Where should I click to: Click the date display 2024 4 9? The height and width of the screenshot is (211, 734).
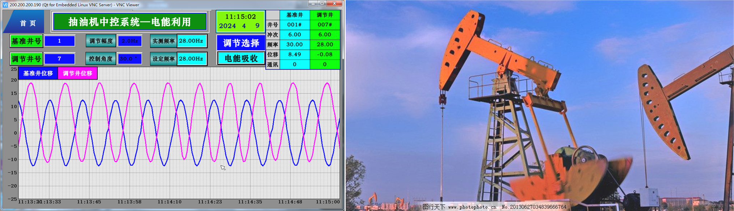point(239,26)
